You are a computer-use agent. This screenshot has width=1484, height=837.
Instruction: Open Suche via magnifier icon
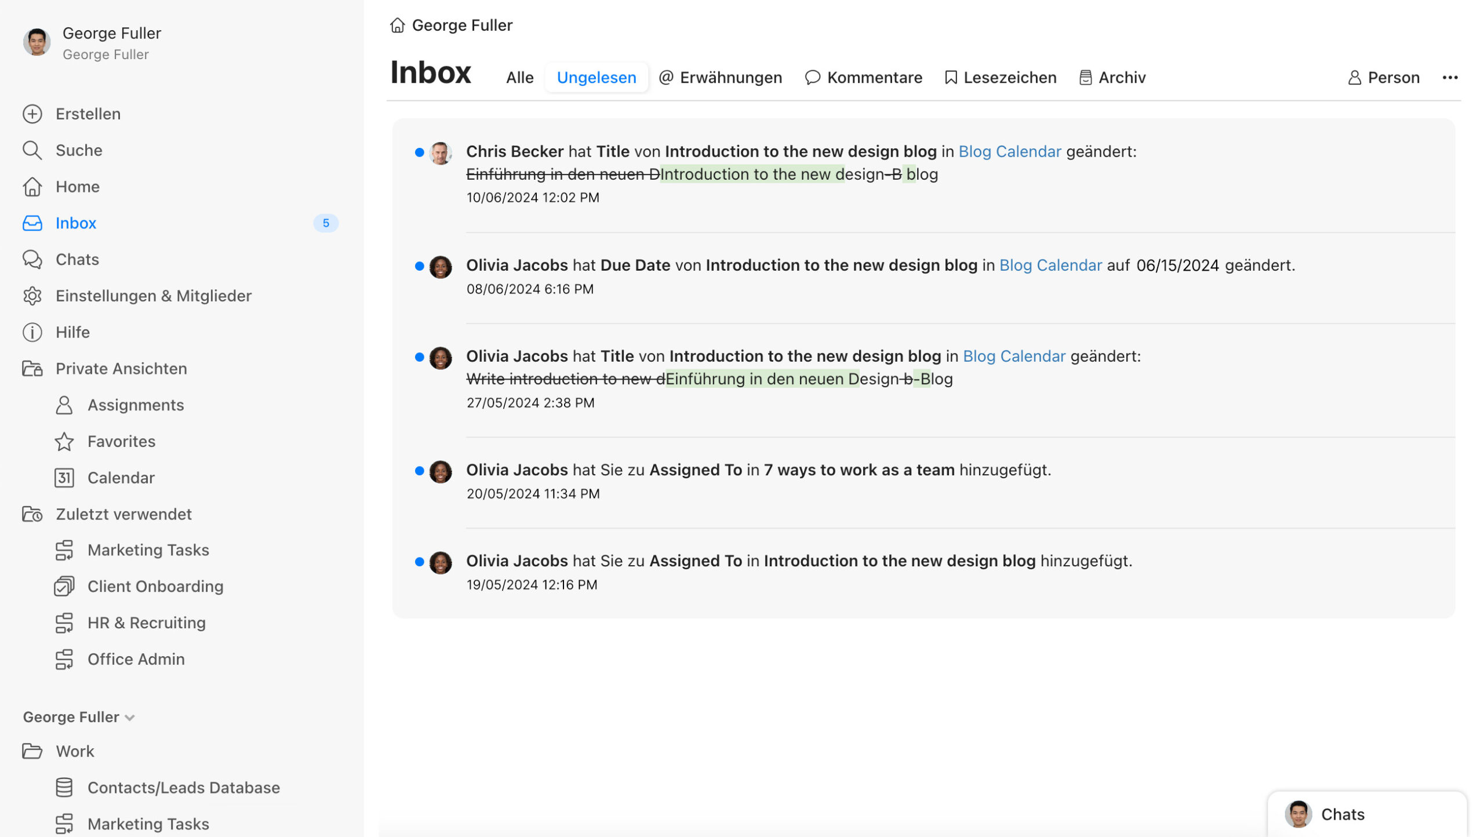coord(32,150)
